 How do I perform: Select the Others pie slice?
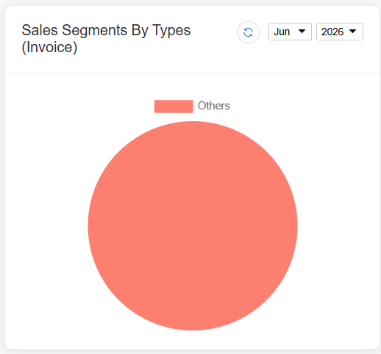[x=193, y=225]
